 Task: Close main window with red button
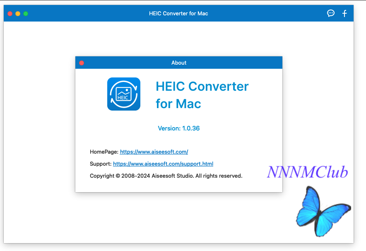pos(10,14)
